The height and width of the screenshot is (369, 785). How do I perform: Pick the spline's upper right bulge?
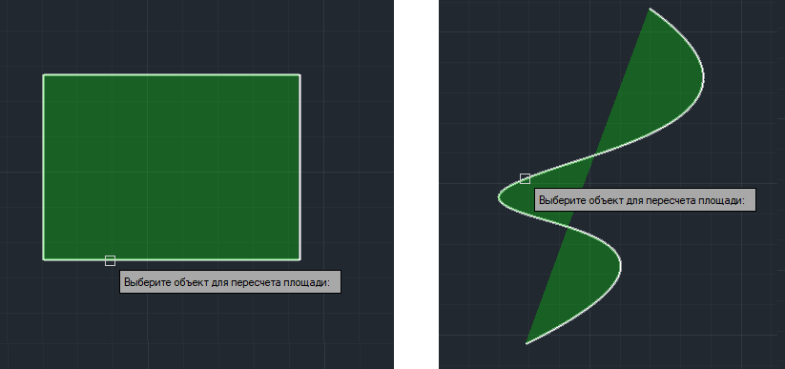point(703,77)
